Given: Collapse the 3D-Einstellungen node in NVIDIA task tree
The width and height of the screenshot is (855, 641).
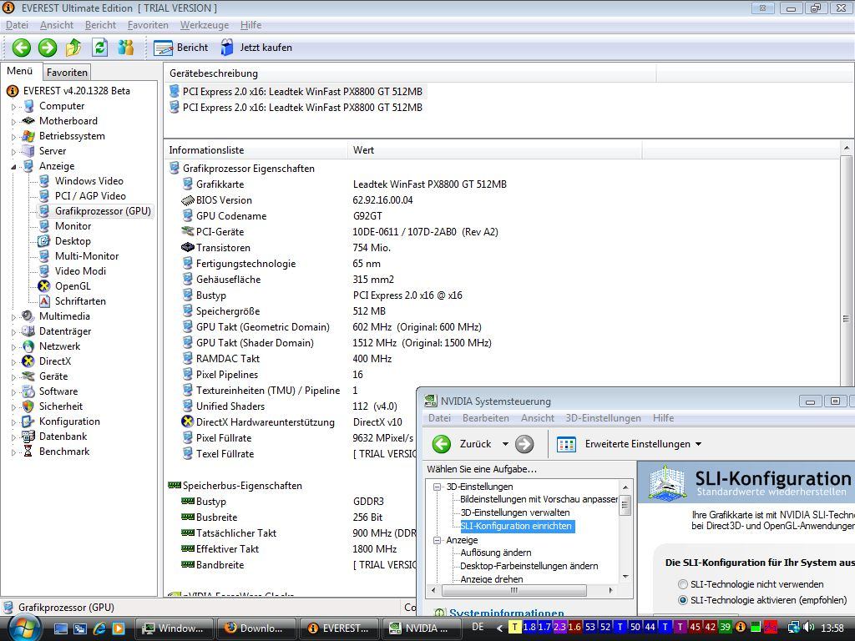Looking at the screenshot, I should tap(437, 487).
